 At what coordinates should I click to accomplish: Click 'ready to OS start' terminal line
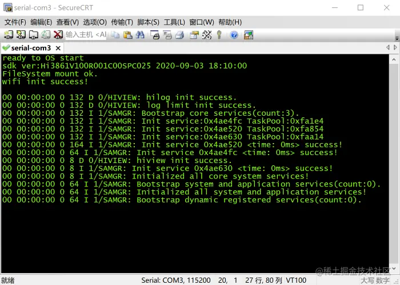43,58
